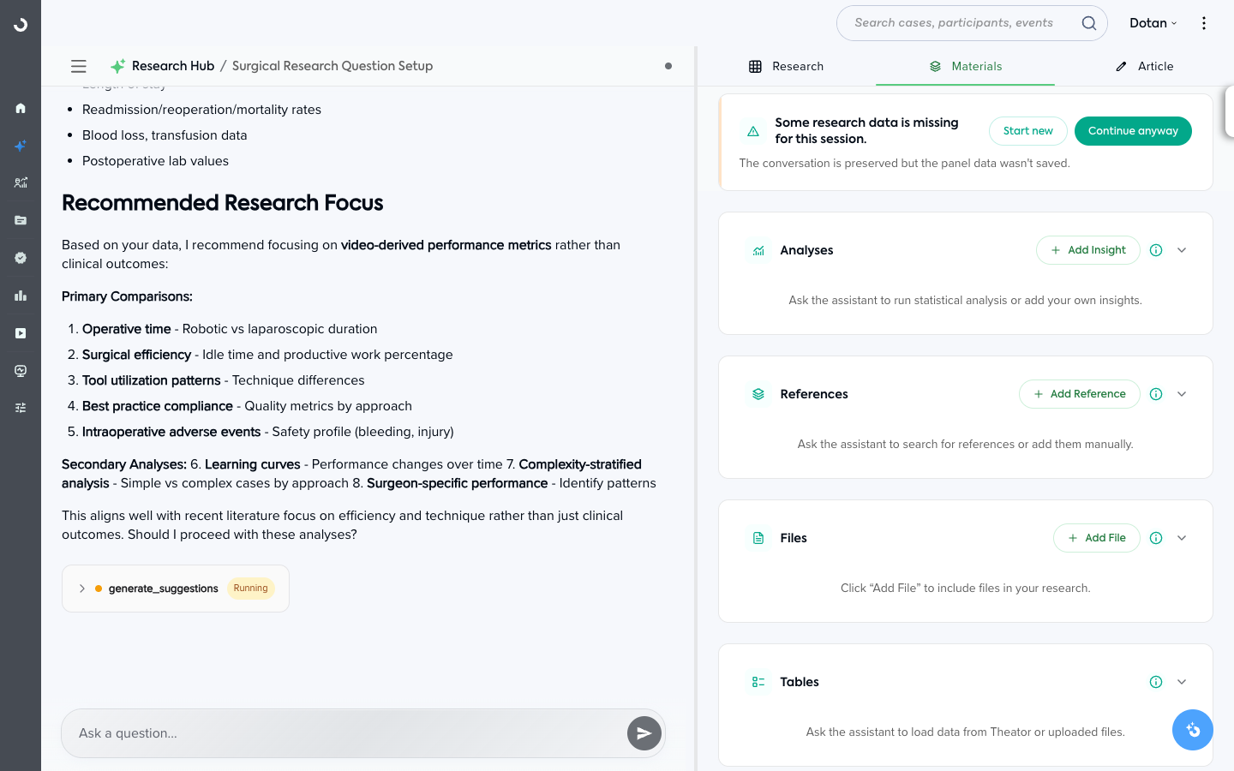Image resolution: width=1234 pixels, height=771 pixels.
Task: Expand the generate_suggestions tool call
Action: [82, 589]
